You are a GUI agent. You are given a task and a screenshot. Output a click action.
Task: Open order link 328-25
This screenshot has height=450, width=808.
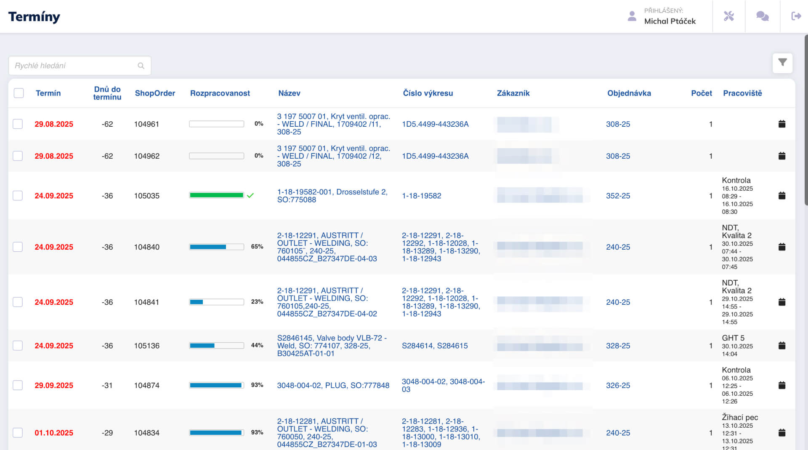618,346
